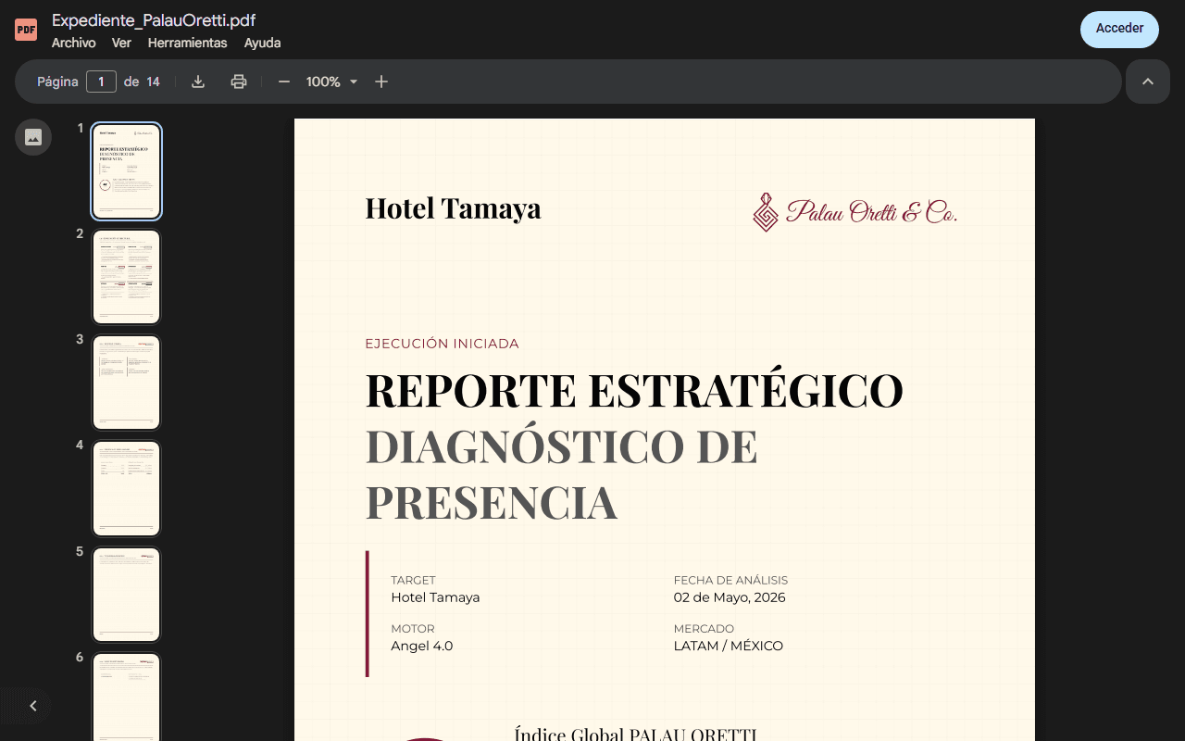
Task: Download the PDF with the download icon
Action: (198, 82)
